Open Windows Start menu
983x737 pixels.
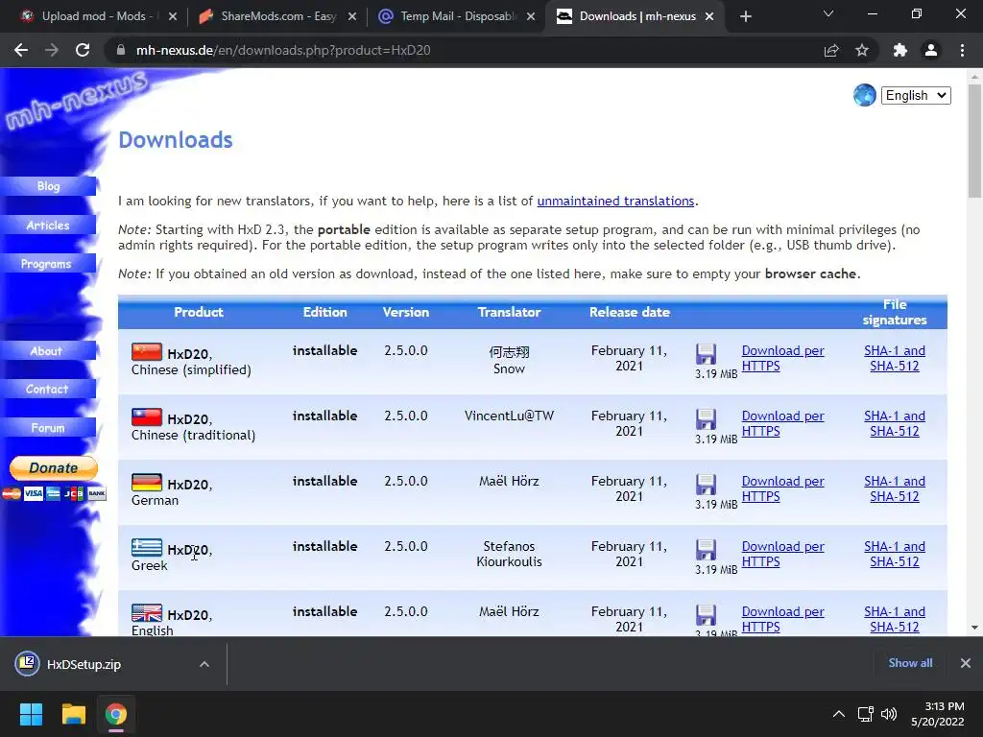31,714
